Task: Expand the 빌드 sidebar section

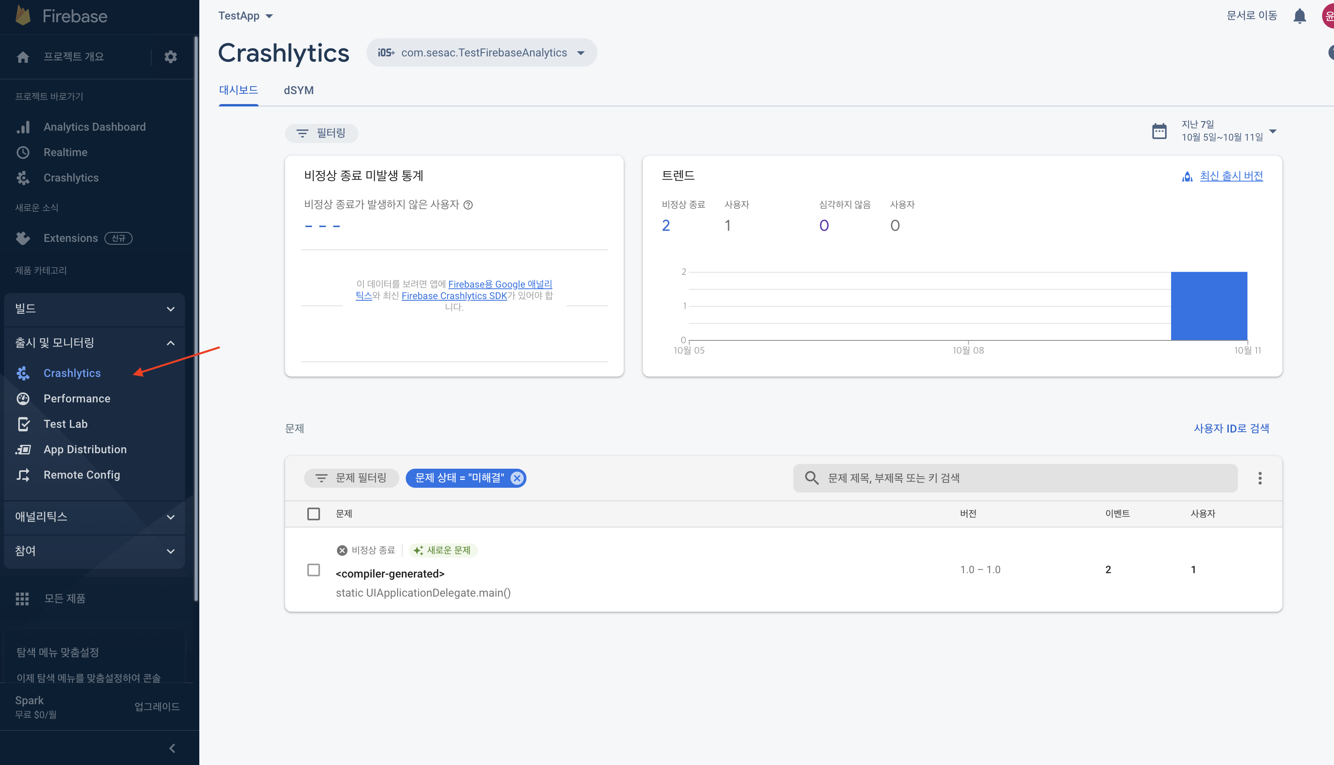Action: [x=94, y=309]
